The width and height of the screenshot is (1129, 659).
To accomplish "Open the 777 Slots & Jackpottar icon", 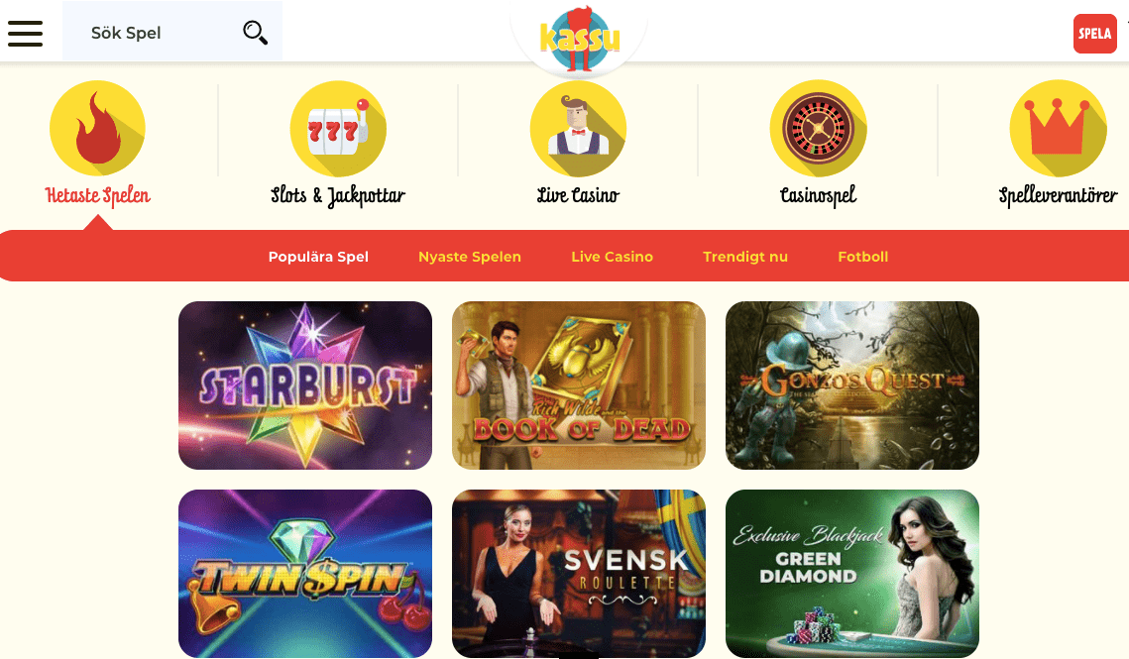I will pos(338,128).
